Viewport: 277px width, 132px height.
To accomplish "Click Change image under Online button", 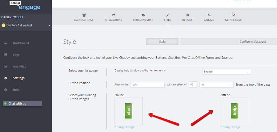I will [x=125, y=127].
